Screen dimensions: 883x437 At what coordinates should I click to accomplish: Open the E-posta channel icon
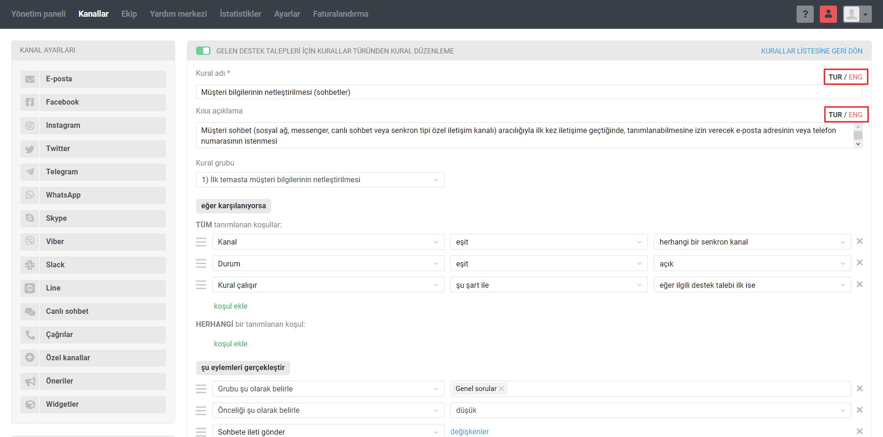(30, 79)
